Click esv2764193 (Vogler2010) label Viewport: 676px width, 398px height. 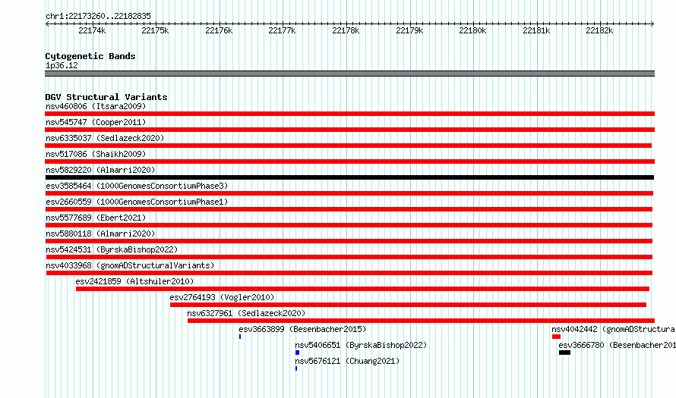tap(222, 297)
